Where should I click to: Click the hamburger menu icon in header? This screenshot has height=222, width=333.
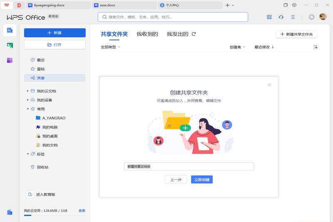293,17
